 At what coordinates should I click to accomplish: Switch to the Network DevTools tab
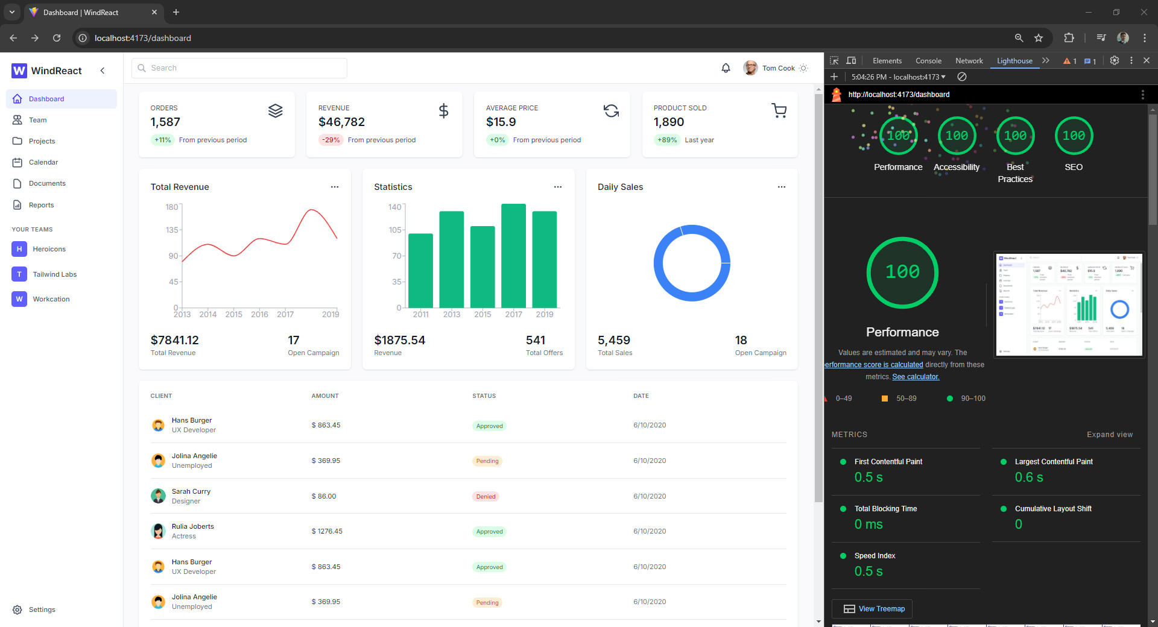tap(969, 61)
